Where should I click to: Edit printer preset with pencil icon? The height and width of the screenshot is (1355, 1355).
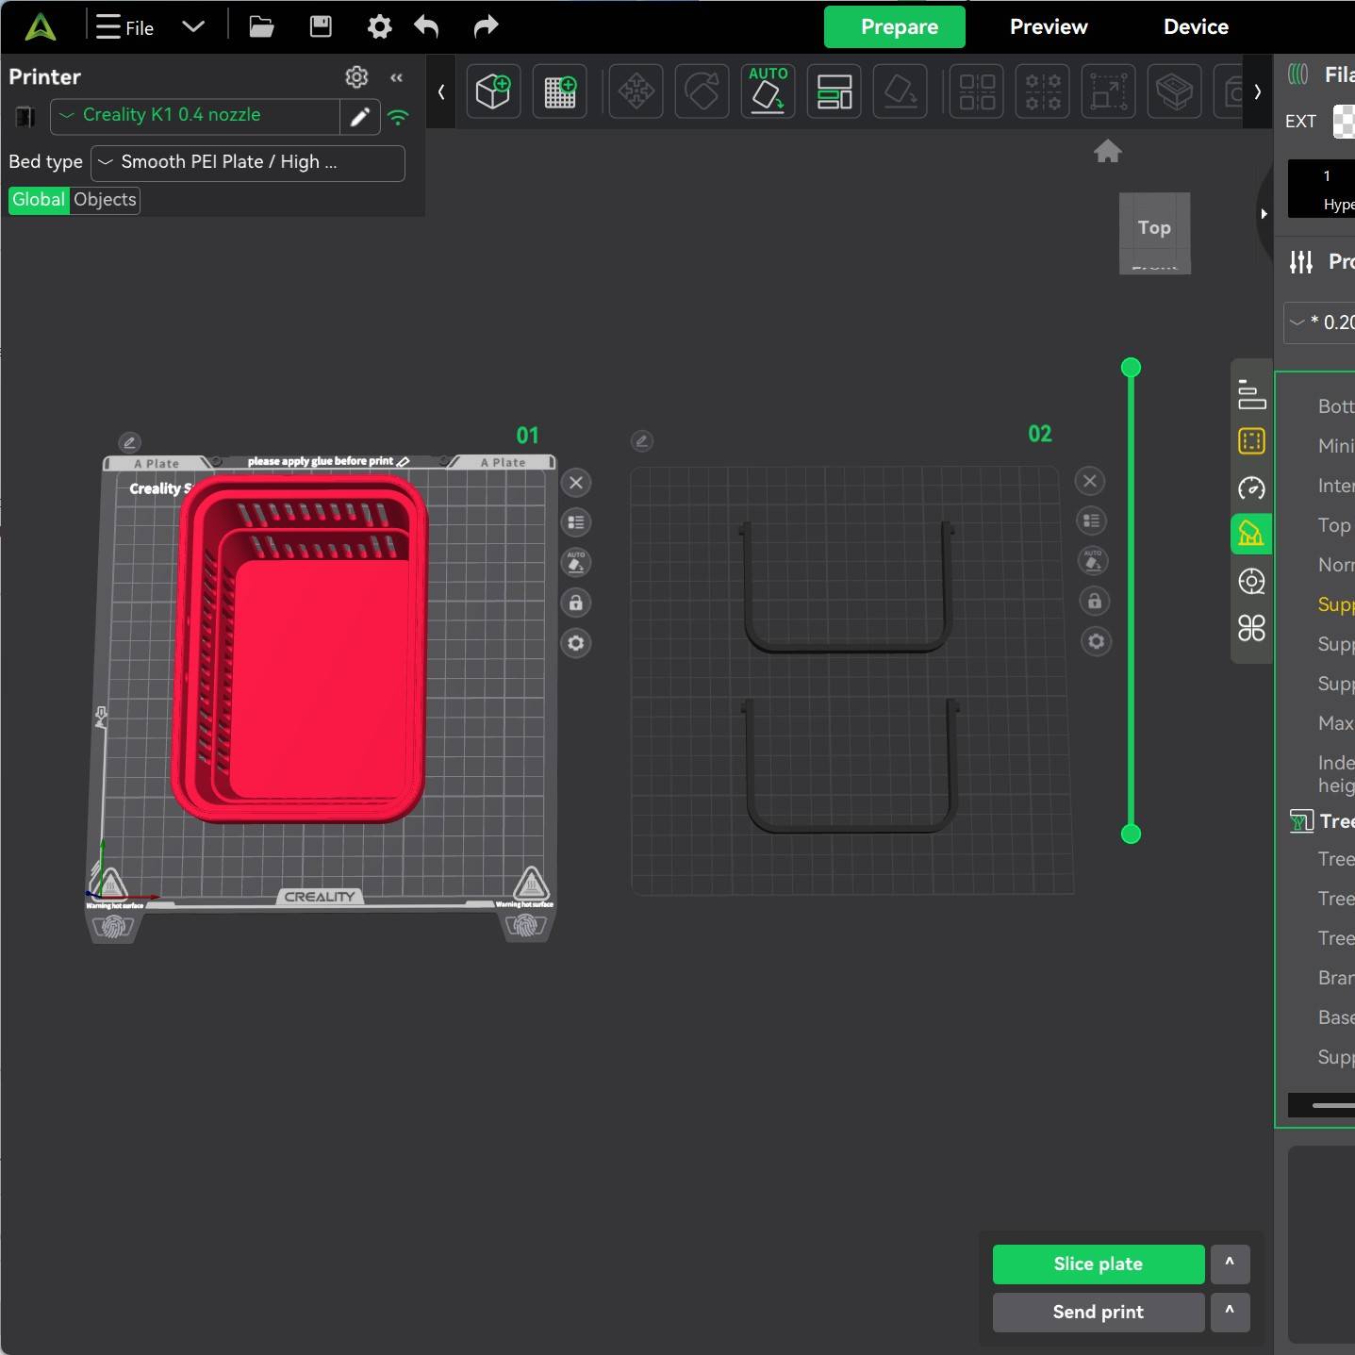pyautogui.click(x=359, y=117)
